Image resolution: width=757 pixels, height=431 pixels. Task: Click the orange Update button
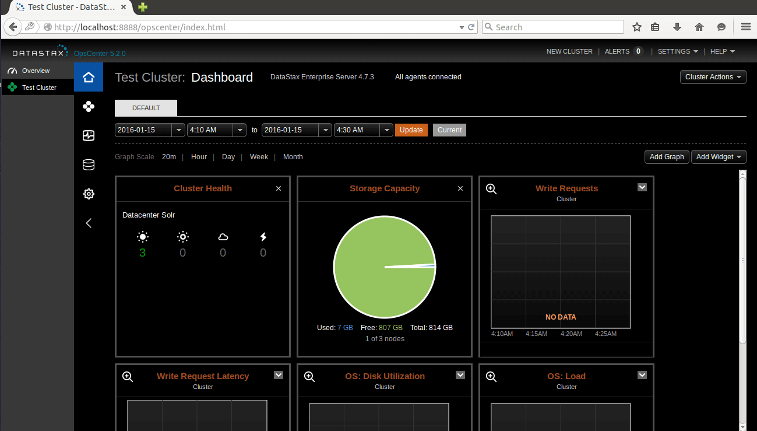(411, 130)
